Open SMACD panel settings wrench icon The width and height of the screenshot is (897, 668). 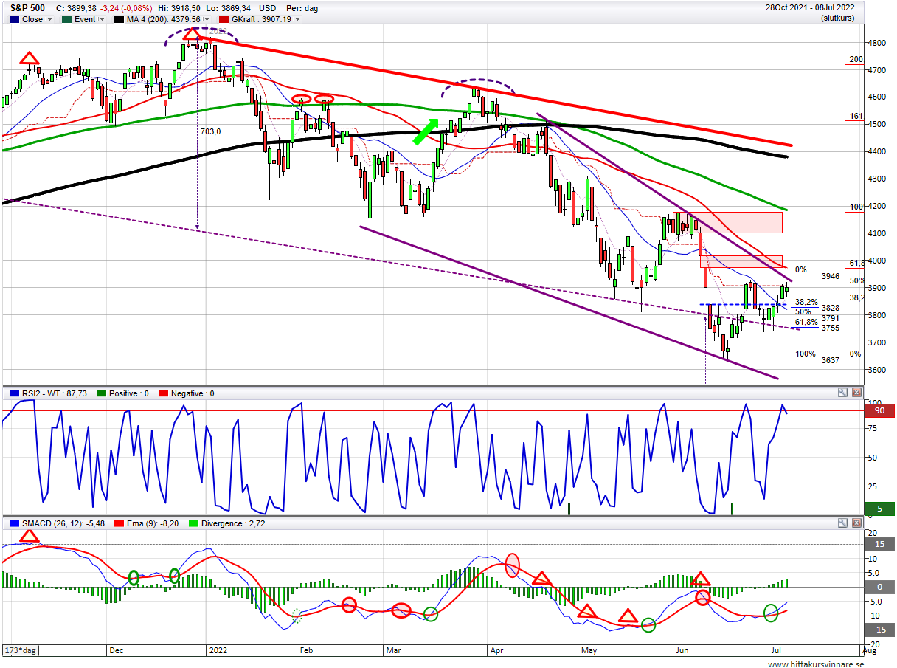[x=843, y=523]
